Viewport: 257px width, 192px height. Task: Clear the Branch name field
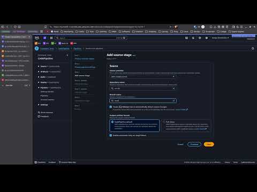point(173,101)
